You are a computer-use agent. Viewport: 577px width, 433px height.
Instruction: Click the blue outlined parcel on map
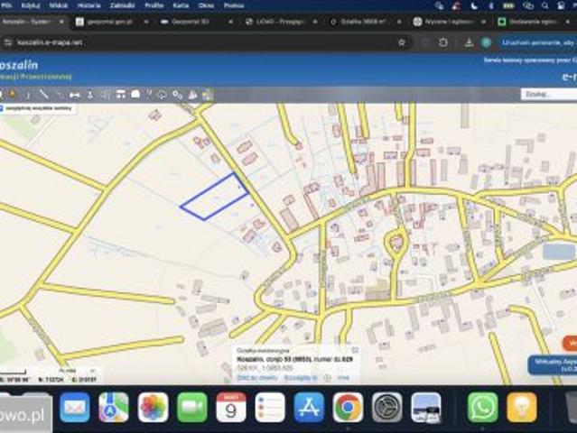(215, 197)
